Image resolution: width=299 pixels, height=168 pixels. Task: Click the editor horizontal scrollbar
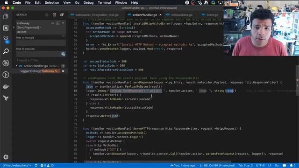point(157,162)
